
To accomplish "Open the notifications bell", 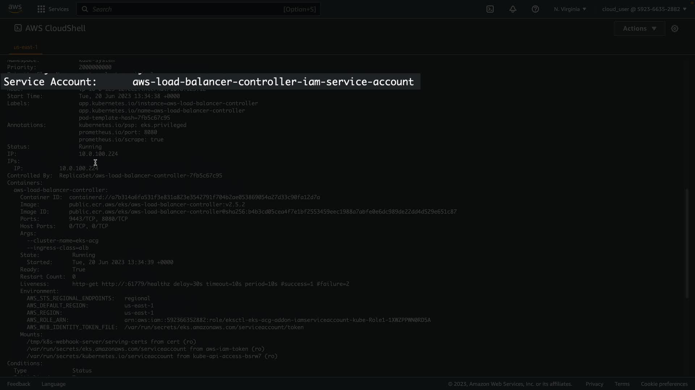I will coord(513,9).
